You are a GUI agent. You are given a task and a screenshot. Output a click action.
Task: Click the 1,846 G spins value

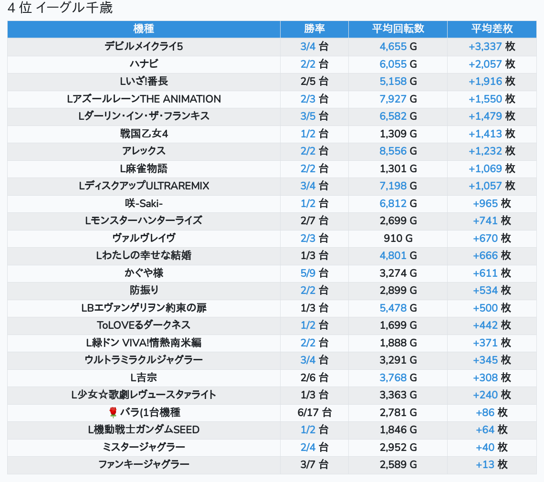398,430
